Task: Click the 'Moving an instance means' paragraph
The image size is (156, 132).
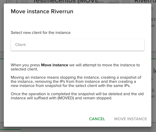Action: pyautogui.click(x=76, y=82)
